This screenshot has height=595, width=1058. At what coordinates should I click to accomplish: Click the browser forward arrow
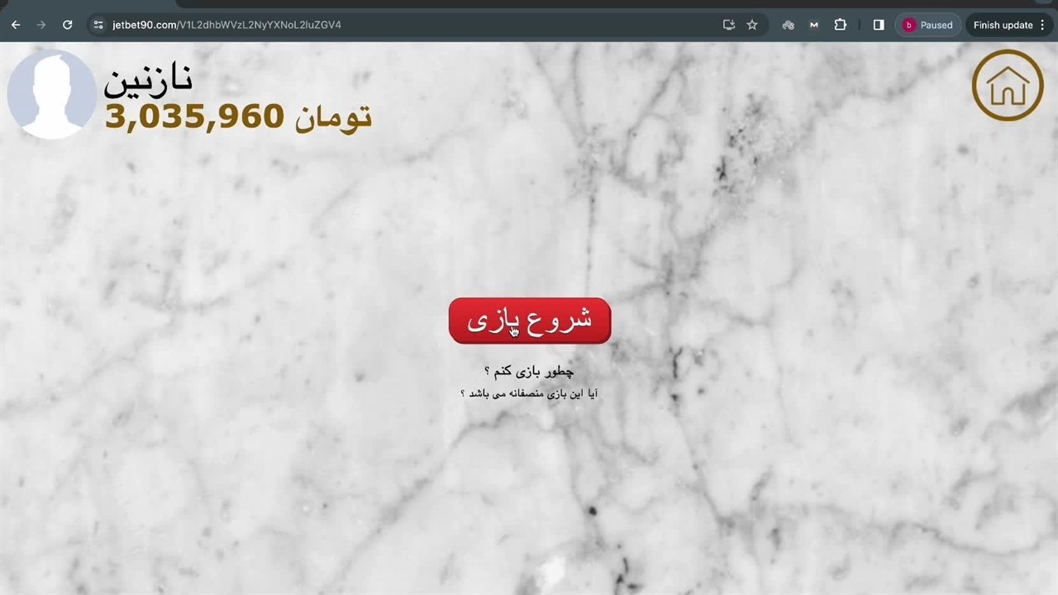pyautogui.click(x=41, y=25)
